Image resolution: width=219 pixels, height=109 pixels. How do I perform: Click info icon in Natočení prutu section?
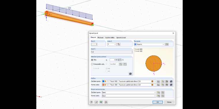tap(130, 74)
